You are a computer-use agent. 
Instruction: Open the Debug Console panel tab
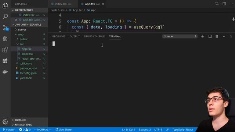(94, 36)
